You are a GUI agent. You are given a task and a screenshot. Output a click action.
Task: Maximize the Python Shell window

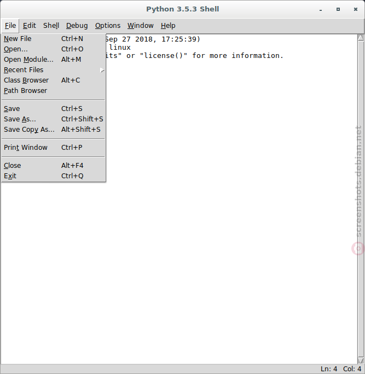coord(338,9)
